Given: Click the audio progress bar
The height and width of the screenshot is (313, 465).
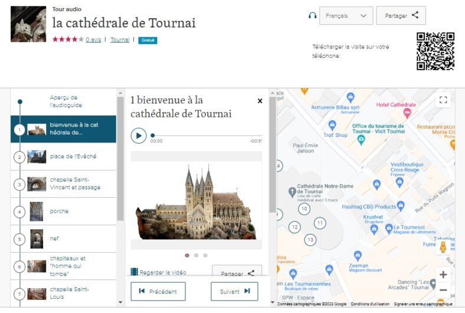Looking at the screenshot, I should coord(201,135).
